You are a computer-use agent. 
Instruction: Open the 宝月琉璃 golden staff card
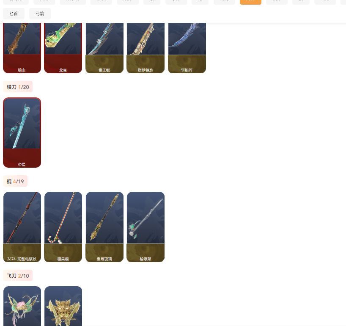click(104, 227)
